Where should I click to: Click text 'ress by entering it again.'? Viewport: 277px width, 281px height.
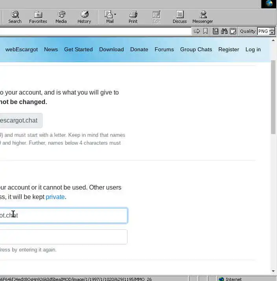(x=28, y=250)
